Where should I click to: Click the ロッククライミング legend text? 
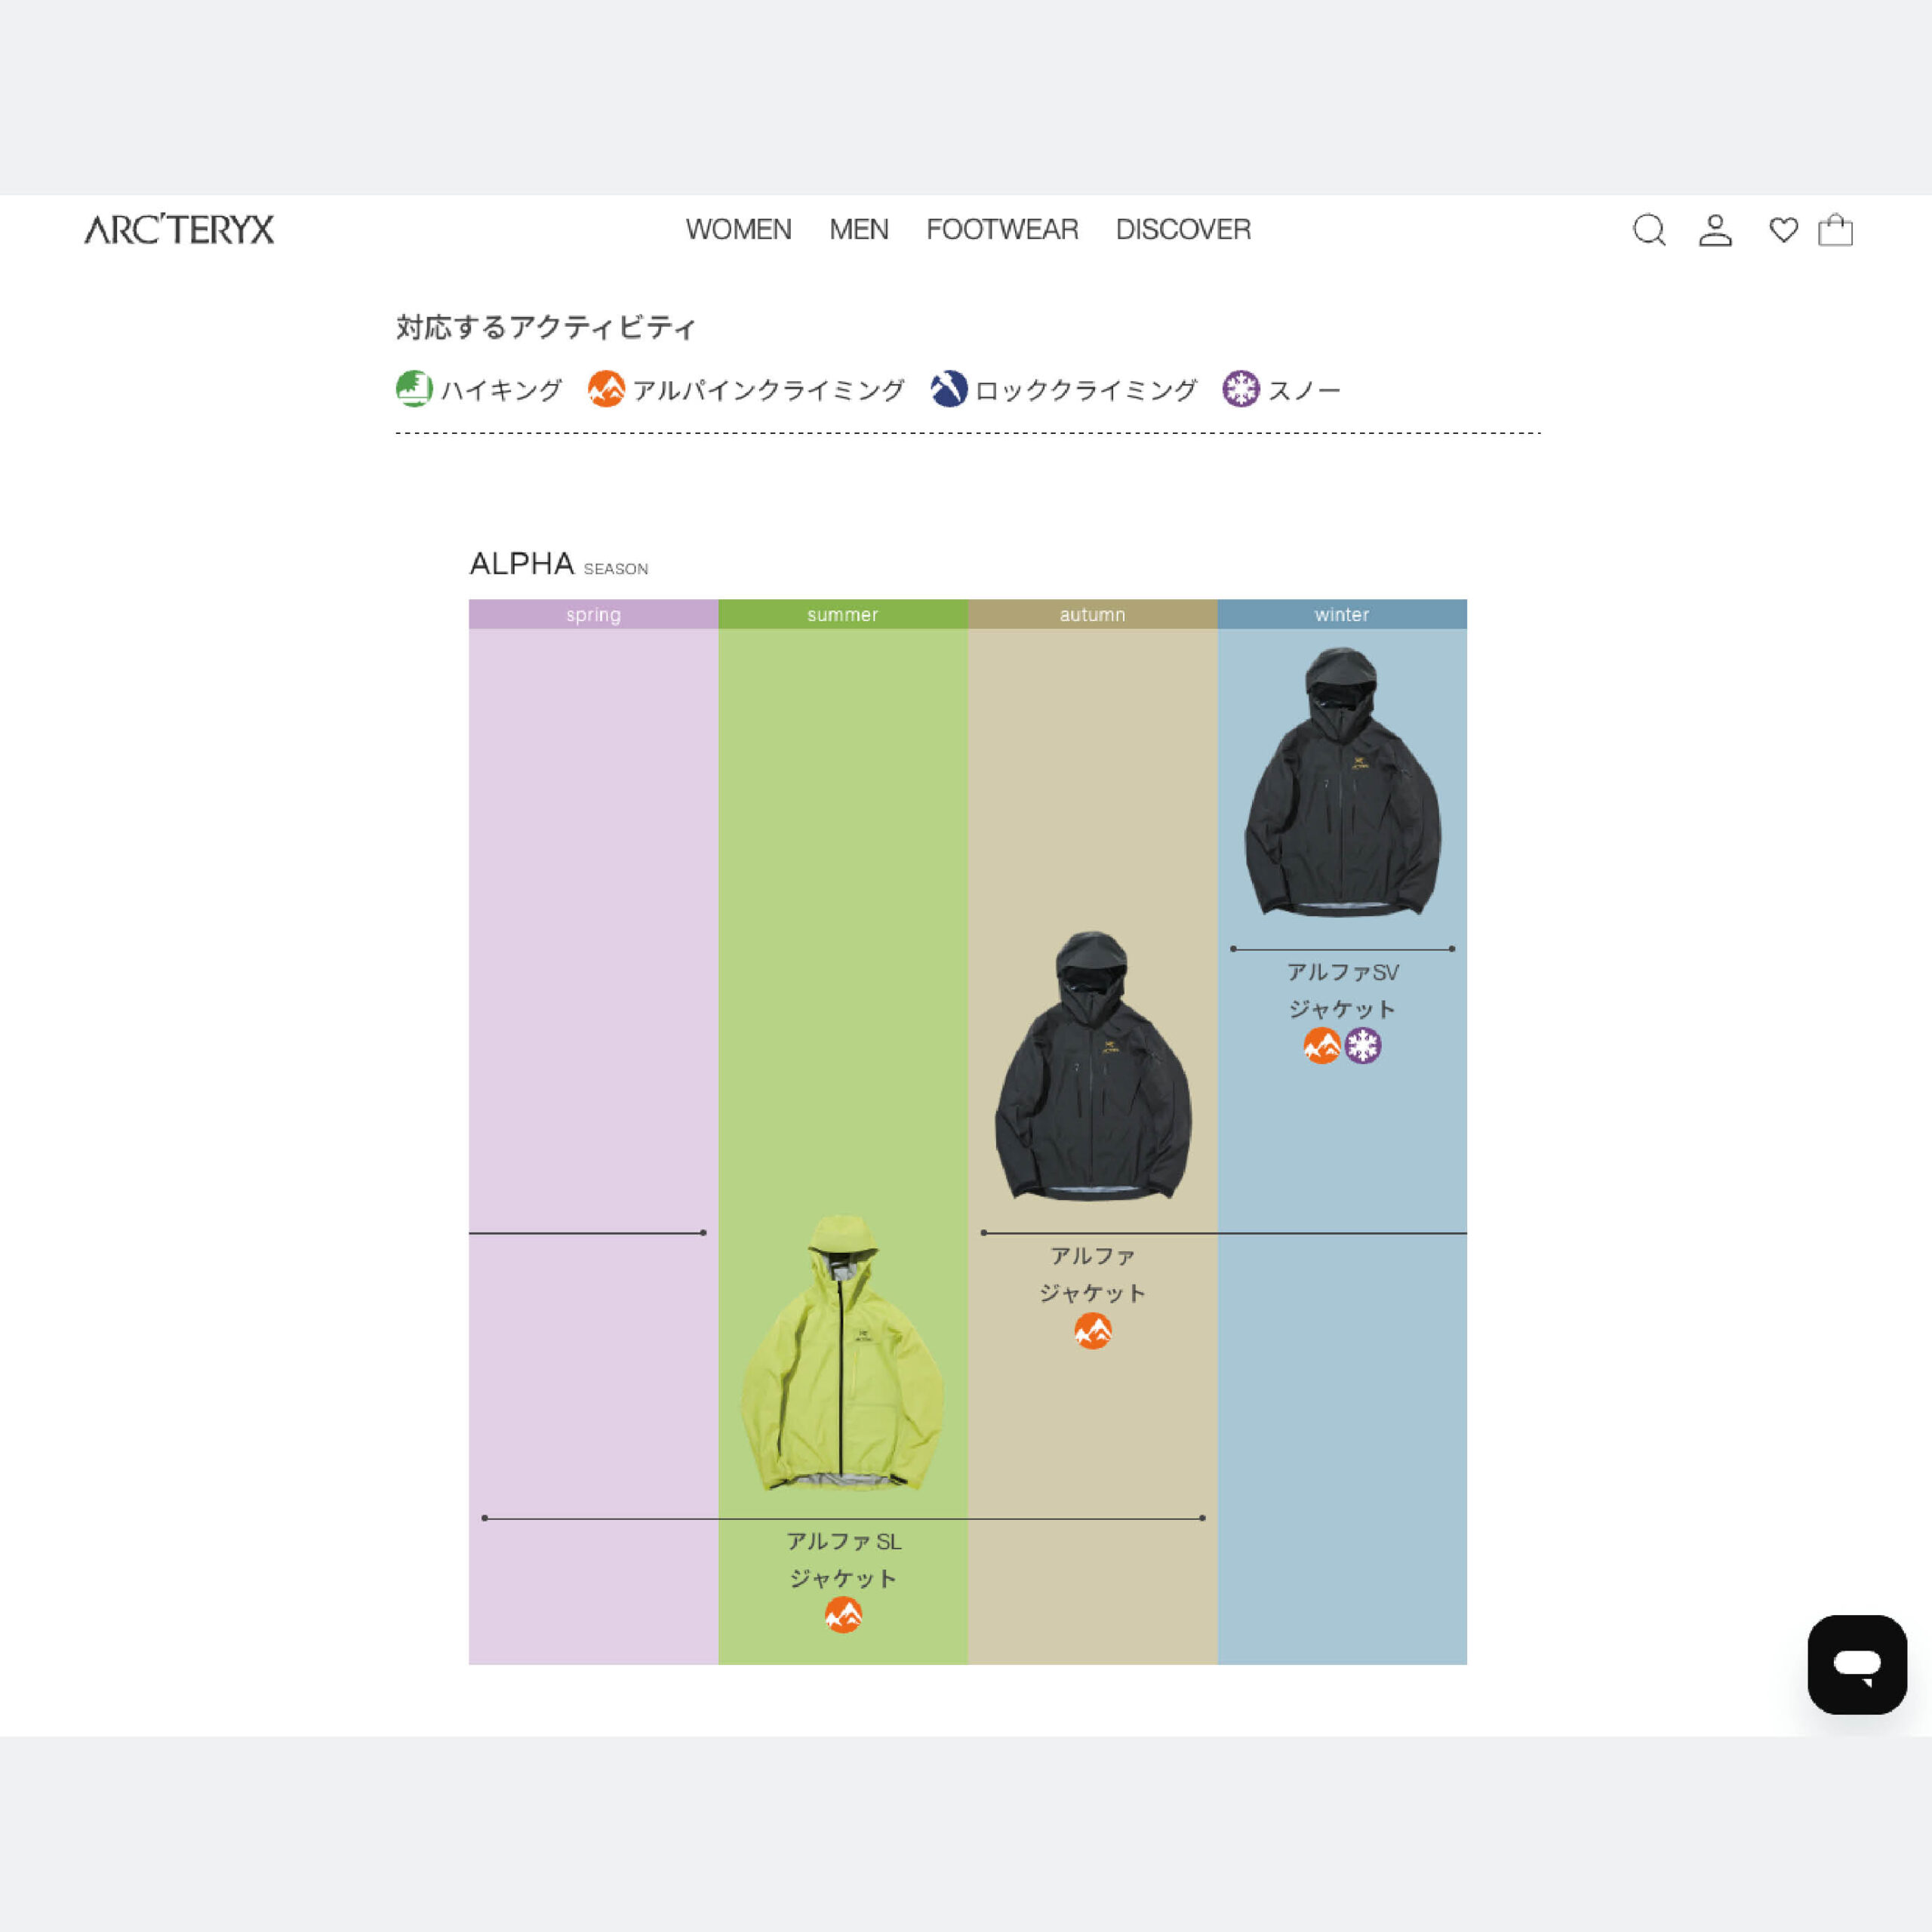click(x=1086, y=390)
